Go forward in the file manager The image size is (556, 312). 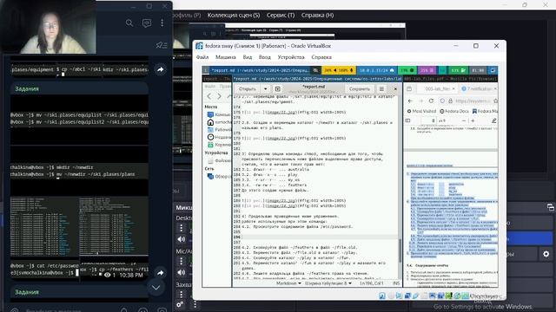point(219,96)
